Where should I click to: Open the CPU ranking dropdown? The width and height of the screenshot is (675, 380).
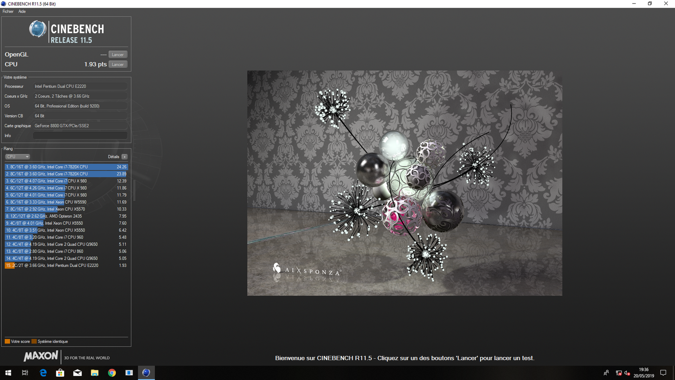tap(17, 157)
